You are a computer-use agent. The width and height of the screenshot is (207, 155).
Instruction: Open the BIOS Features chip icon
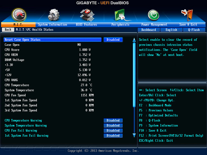point(87,15)
